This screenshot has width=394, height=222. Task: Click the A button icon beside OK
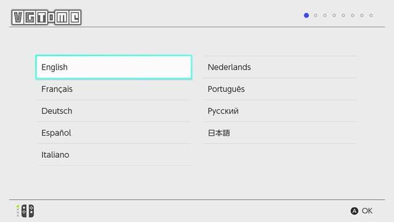(355, 211)
